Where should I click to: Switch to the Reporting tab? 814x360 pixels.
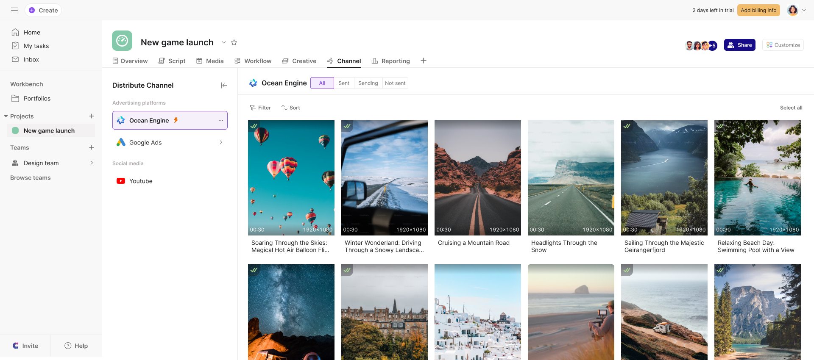click(x=391, y=61)
